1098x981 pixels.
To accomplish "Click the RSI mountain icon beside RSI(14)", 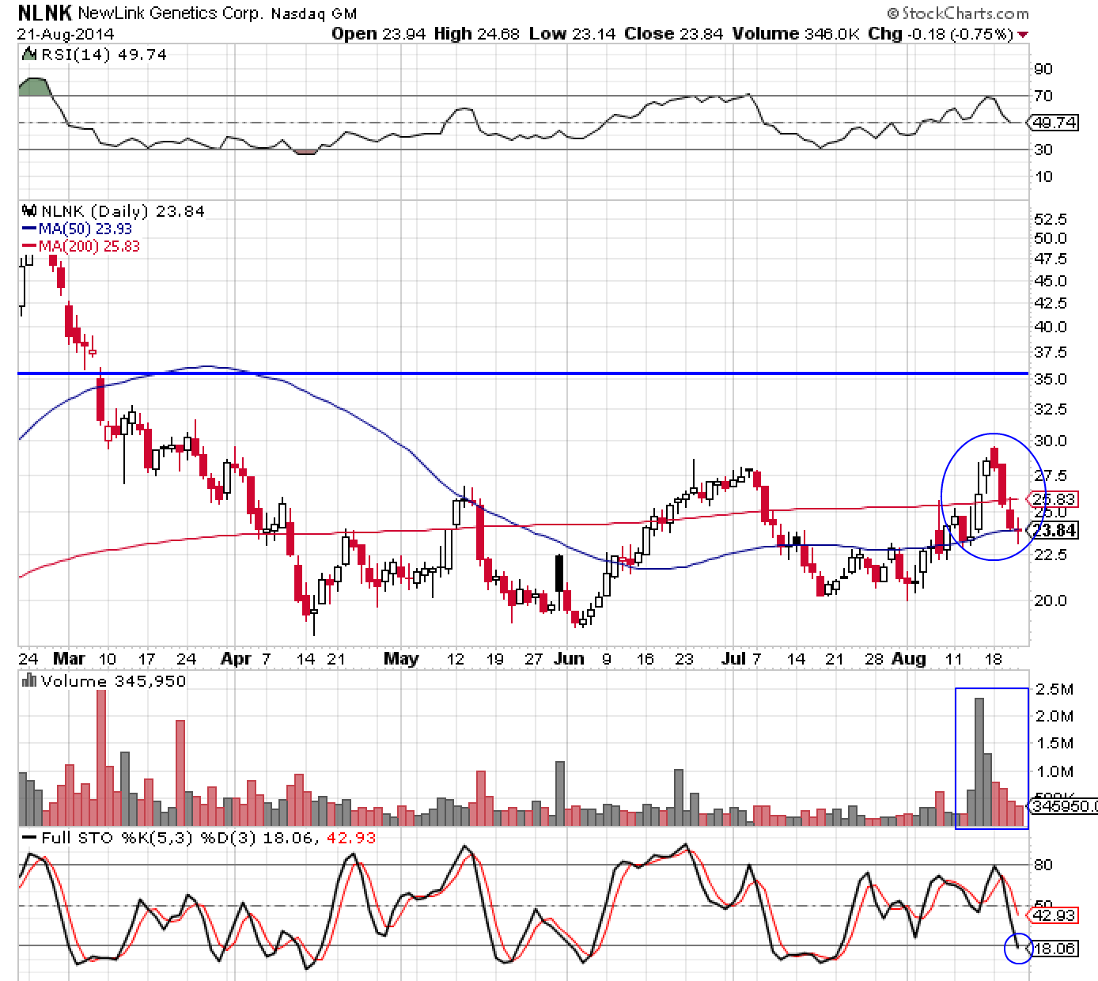I will [x=28, y=55].
